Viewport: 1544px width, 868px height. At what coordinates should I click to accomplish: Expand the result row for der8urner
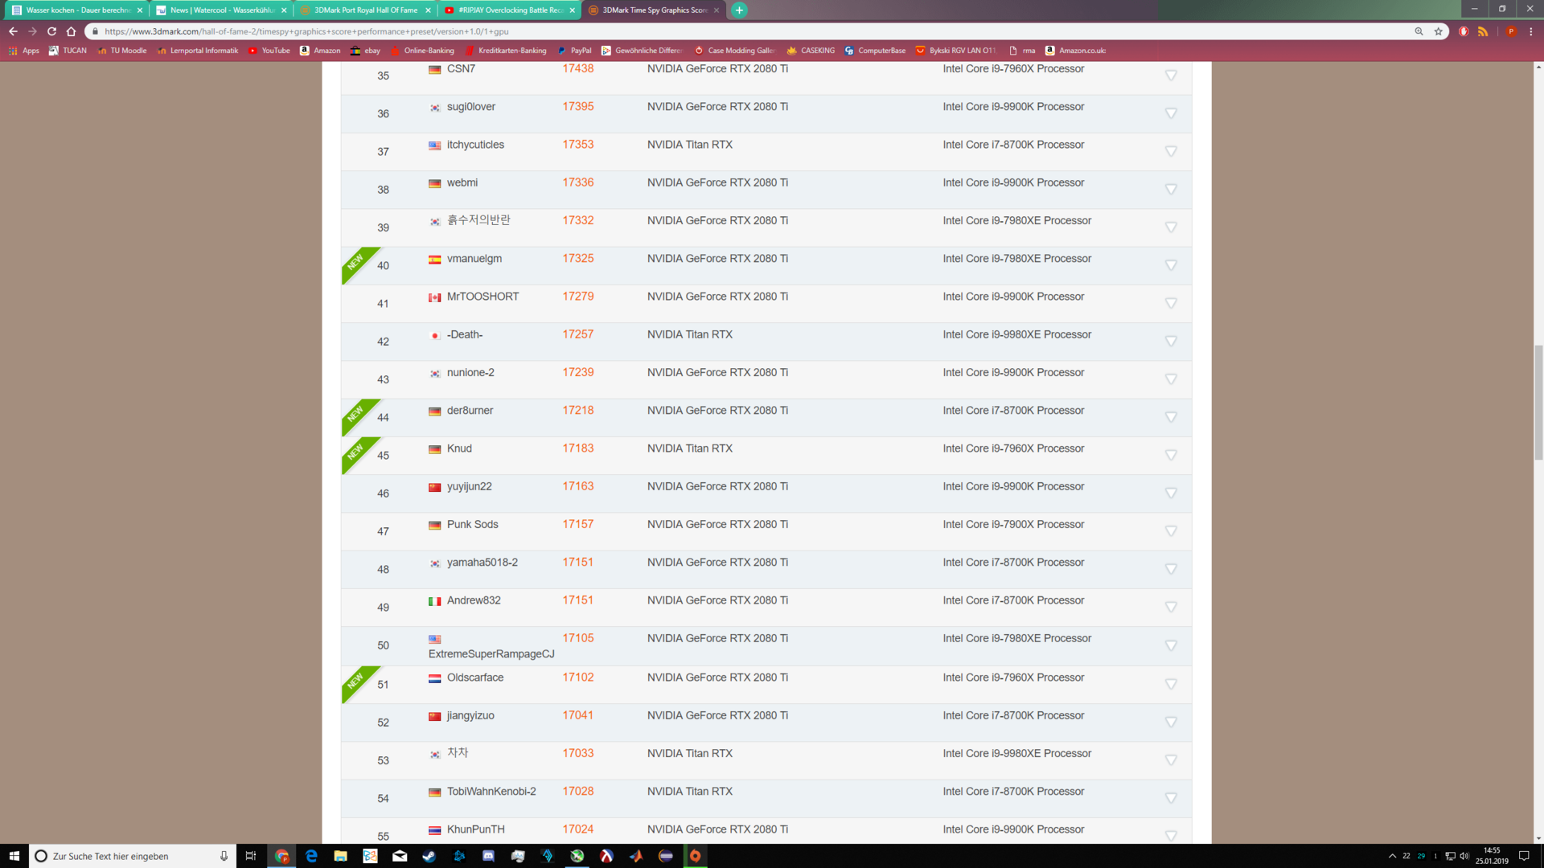pos(1171,417)
